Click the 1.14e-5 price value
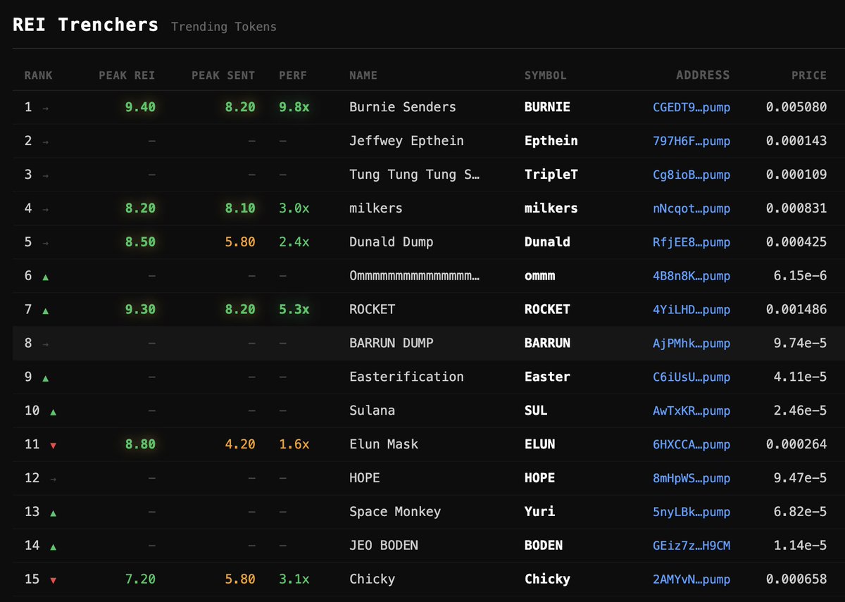The height and width of the screenshot is (602, 845). pyautogui.click(x=801, y=546)
